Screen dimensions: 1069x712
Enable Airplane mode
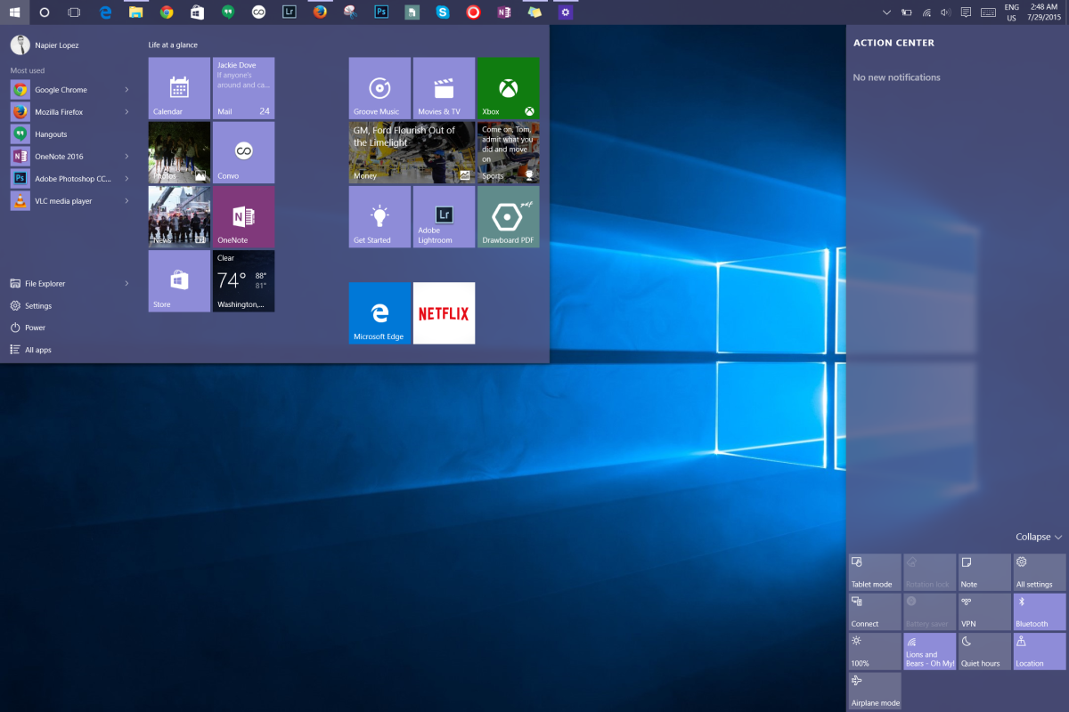[875, 691]
